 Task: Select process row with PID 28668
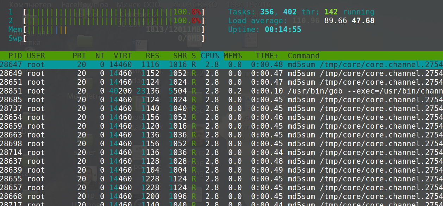tap(221, 197)
